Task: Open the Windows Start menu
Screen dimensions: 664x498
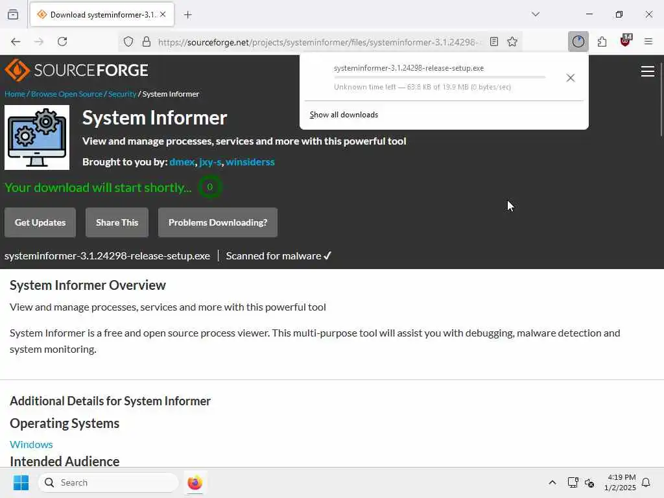Action: click(21, 482)
